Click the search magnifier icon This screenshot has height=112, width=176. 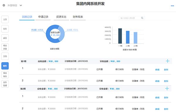pos(142,18)
